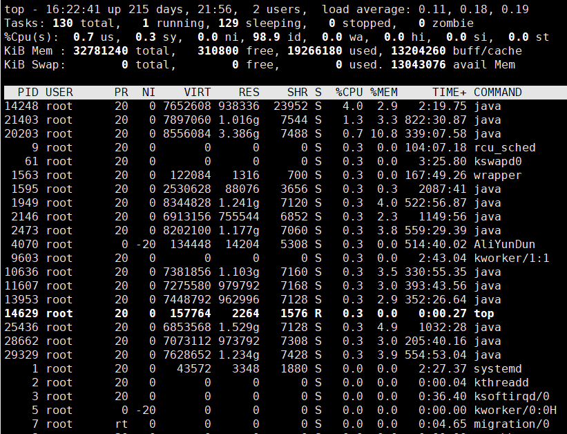
Task: Click used memory value 19266180
Action: tap(315, 50)
